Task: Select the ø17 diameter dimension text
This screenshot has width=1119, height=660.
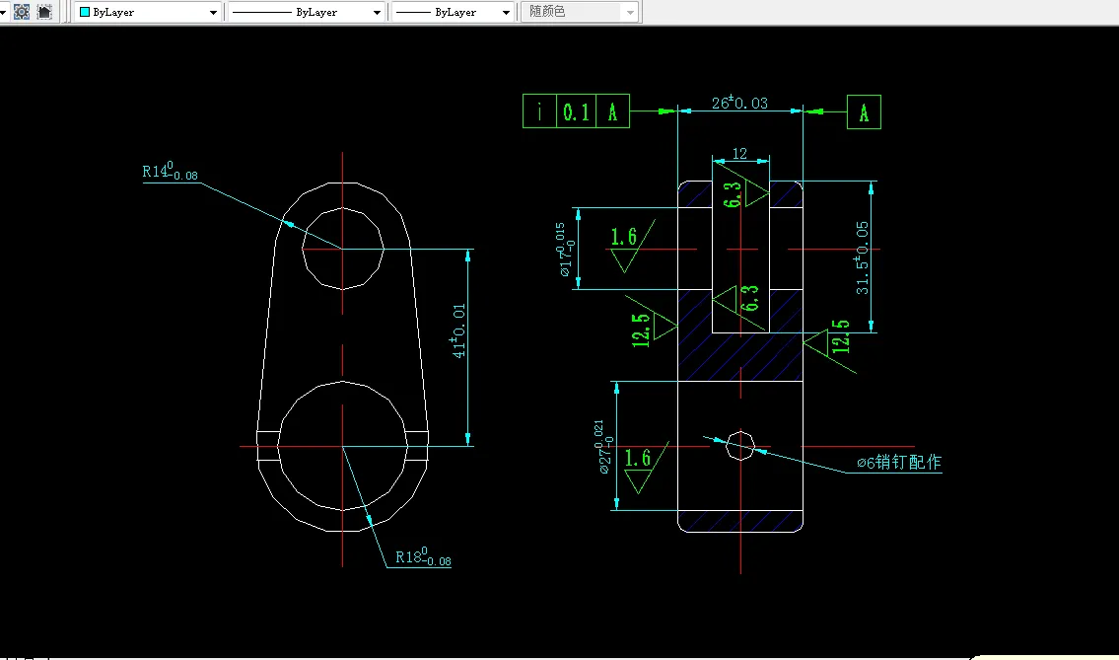Action: click(x=563, y=250)
